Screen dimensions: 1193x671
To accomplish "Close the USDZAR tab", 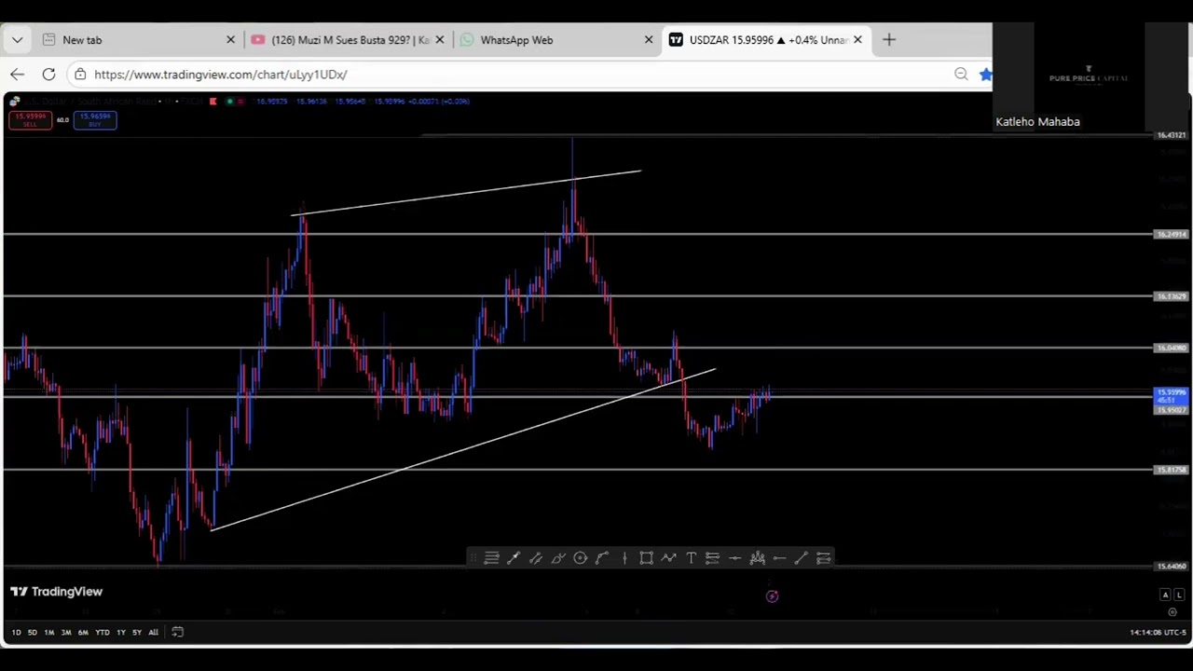I will click(x=857, y=40).
